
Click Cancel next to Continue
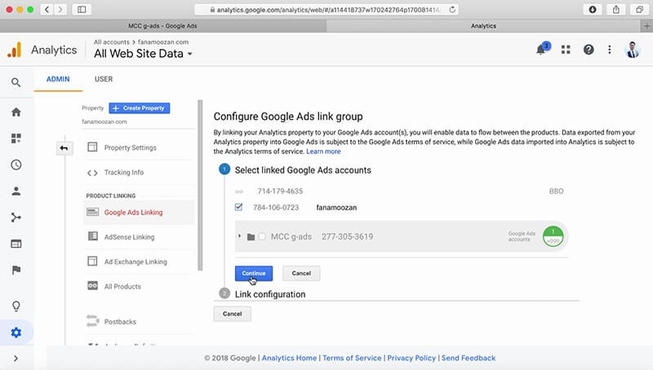coord(301,273)
